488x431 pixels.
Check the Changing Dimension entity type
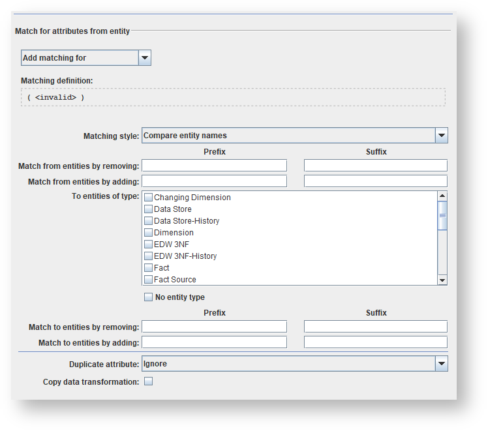point(149,198)
